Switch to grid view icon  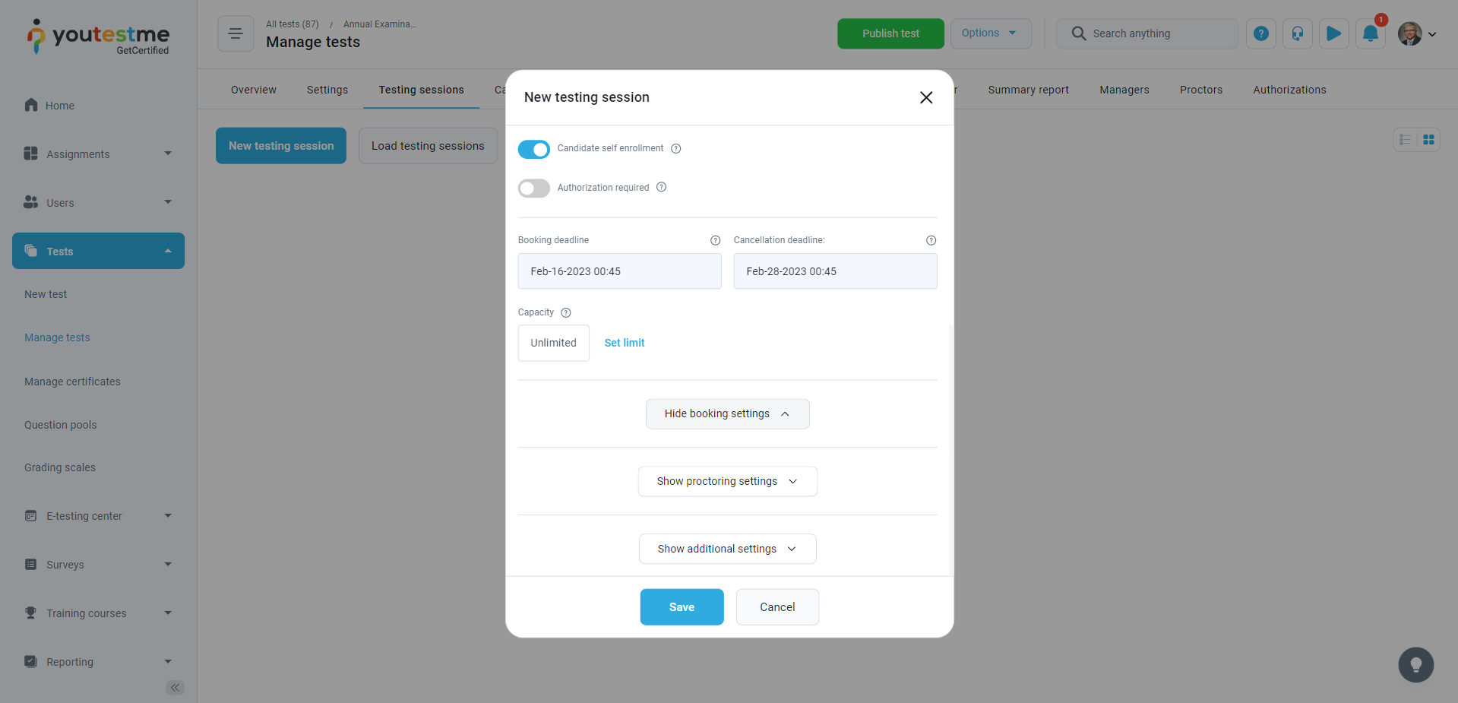[1428, 140]
